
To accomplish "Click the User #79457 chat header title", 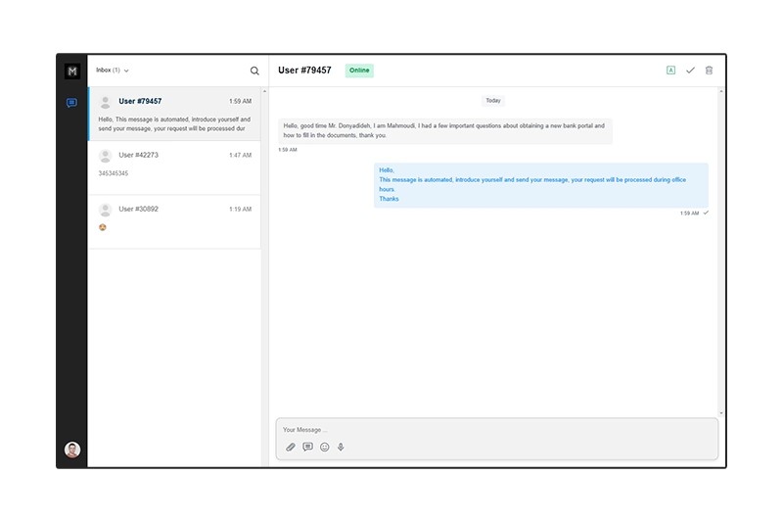I will 304,71.
